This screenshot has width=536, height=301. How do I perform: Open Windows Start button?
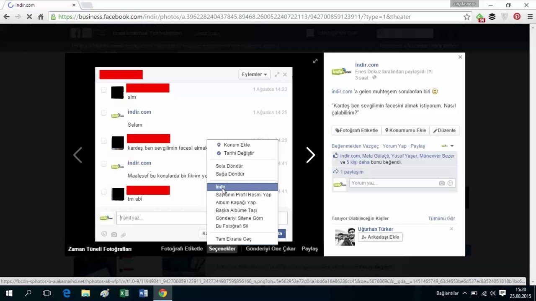pos(9,293)
